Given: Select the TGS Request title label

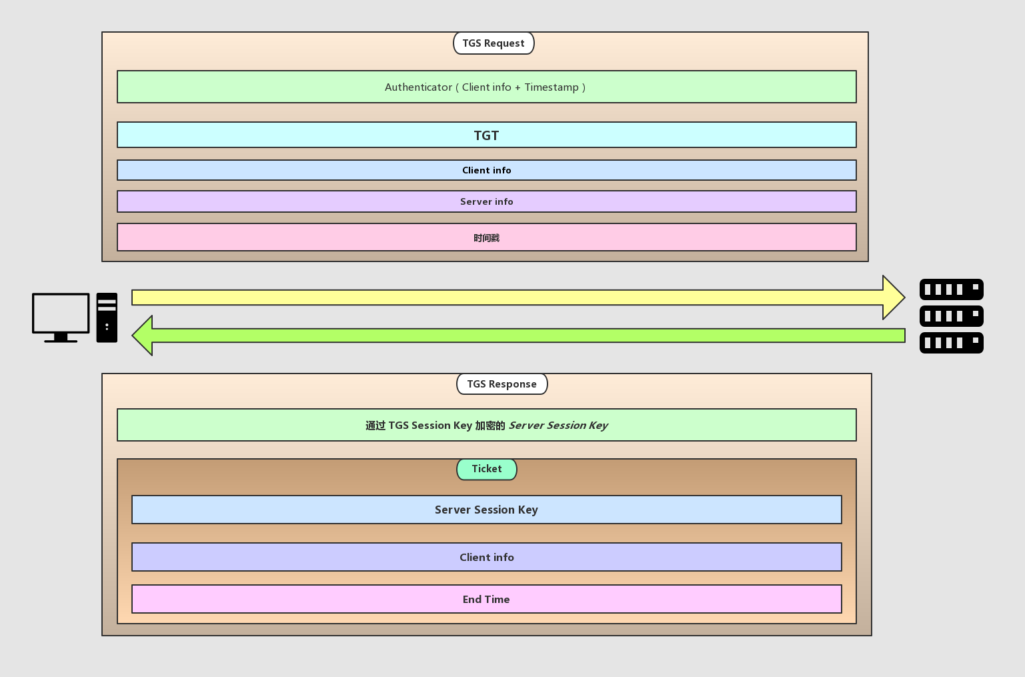Looking at the screenshot, I should pos(493,43).
